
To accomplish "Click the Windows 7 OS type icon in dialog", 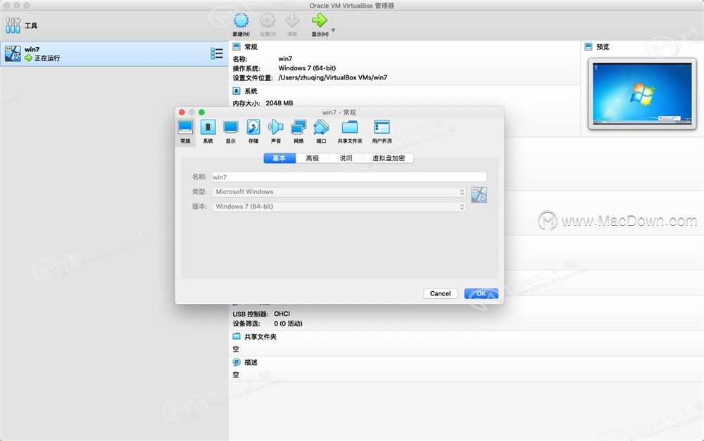I will point(479,195).
